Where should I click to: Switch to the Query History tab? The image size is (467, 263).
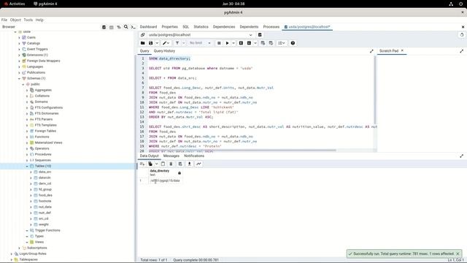[164, 51]
